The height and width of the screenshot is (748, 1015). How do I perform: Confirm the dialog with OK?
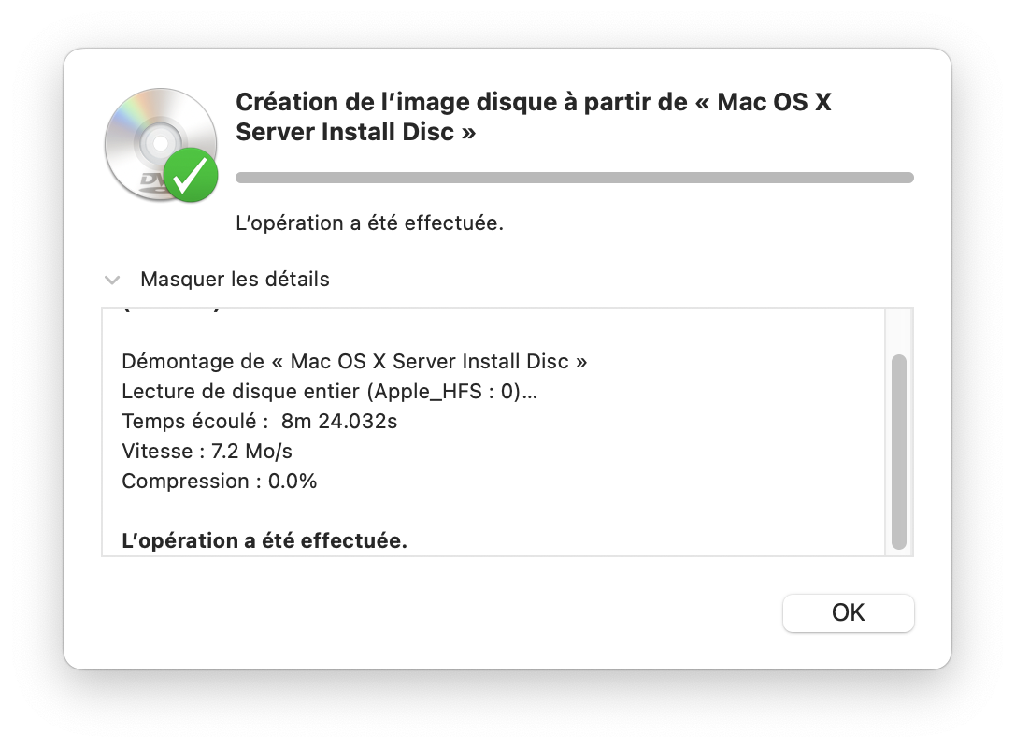pyautogui.click(x=848, y=612)
